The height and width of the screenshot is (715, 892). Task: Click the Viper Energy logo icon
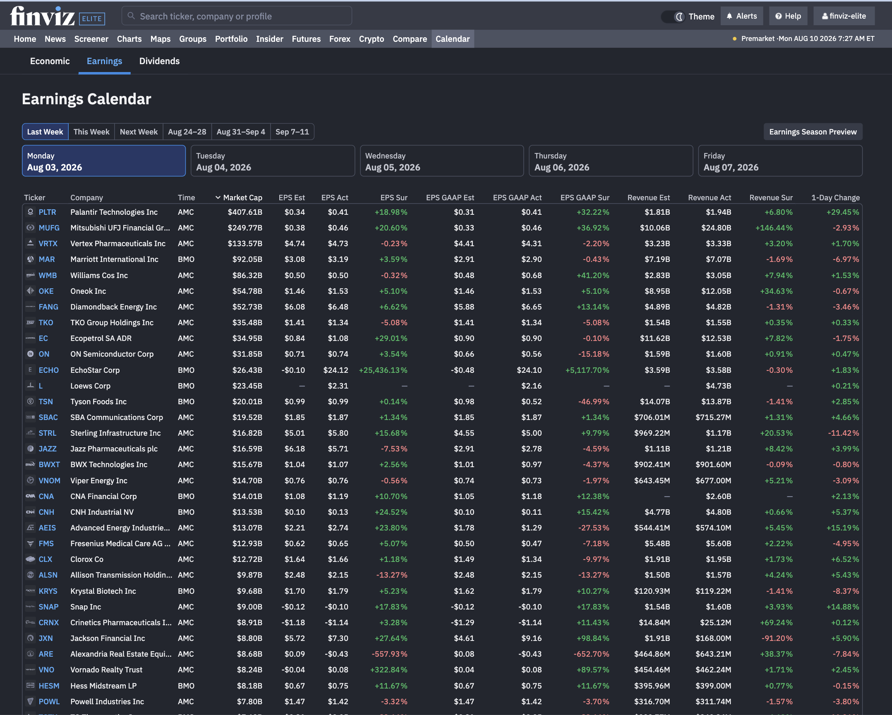(x=30, y=480)
